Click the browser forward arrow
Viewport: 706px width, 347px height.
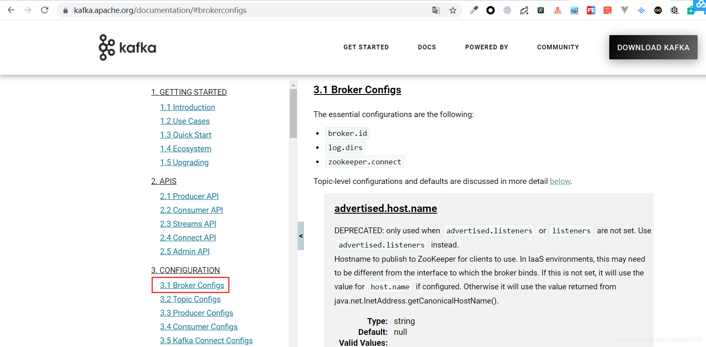point(28,10)
